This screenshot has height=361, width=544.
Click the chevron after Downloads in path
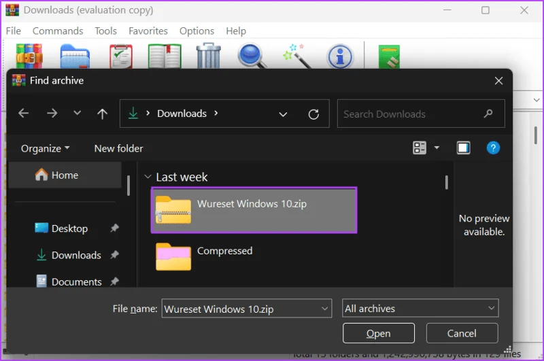click(216, 113)
